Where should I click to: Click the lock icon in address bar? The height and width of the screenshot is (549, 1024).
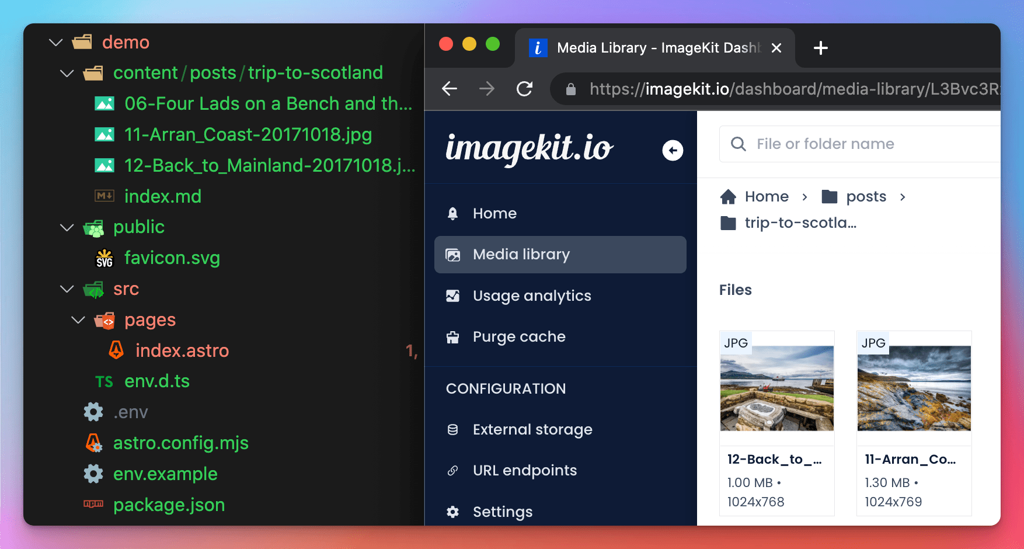point(571,89)
